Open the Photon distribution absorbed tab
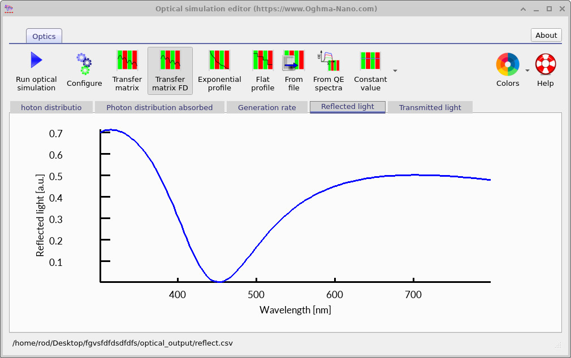Screen dimensions: 571x358 tap(159, 107)
